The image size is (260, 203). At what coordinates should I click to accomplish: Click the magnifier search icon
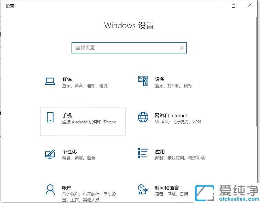point(182,48)
